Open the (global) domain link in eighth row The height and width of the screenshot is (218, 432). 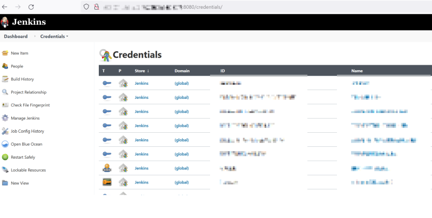[x=181, y=182]
